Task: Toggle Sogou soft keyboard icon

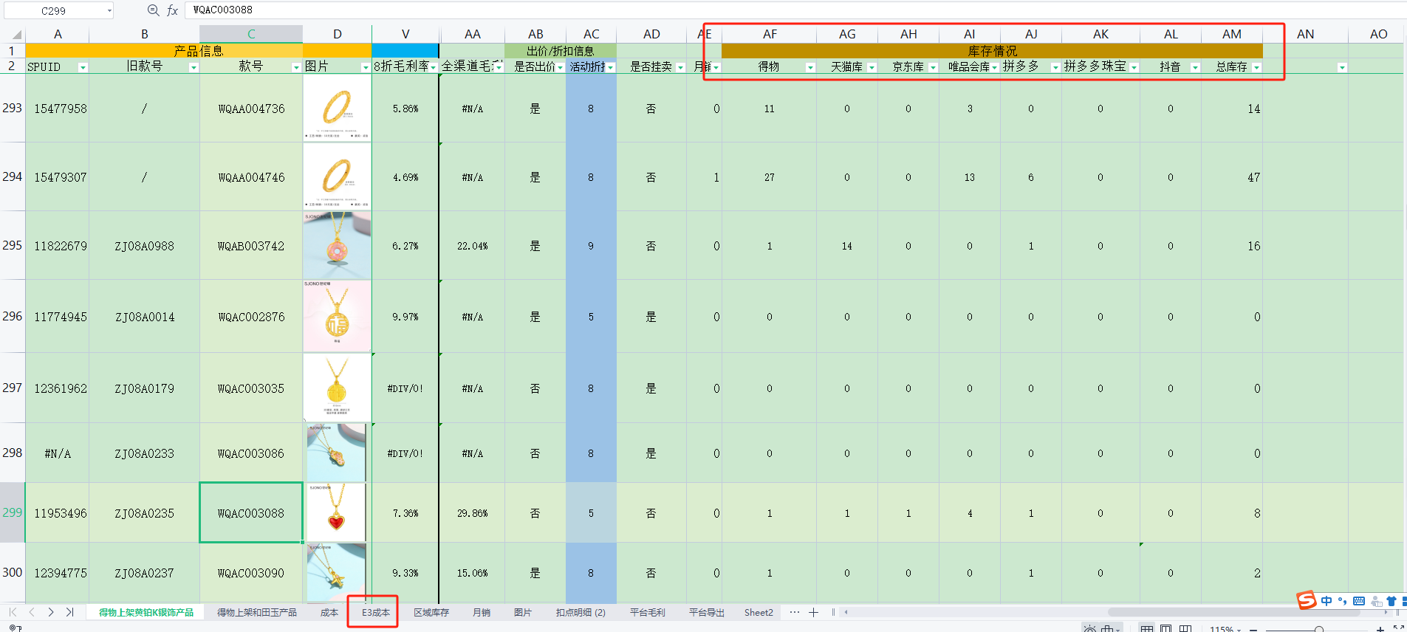Action: pos(1359,601)
